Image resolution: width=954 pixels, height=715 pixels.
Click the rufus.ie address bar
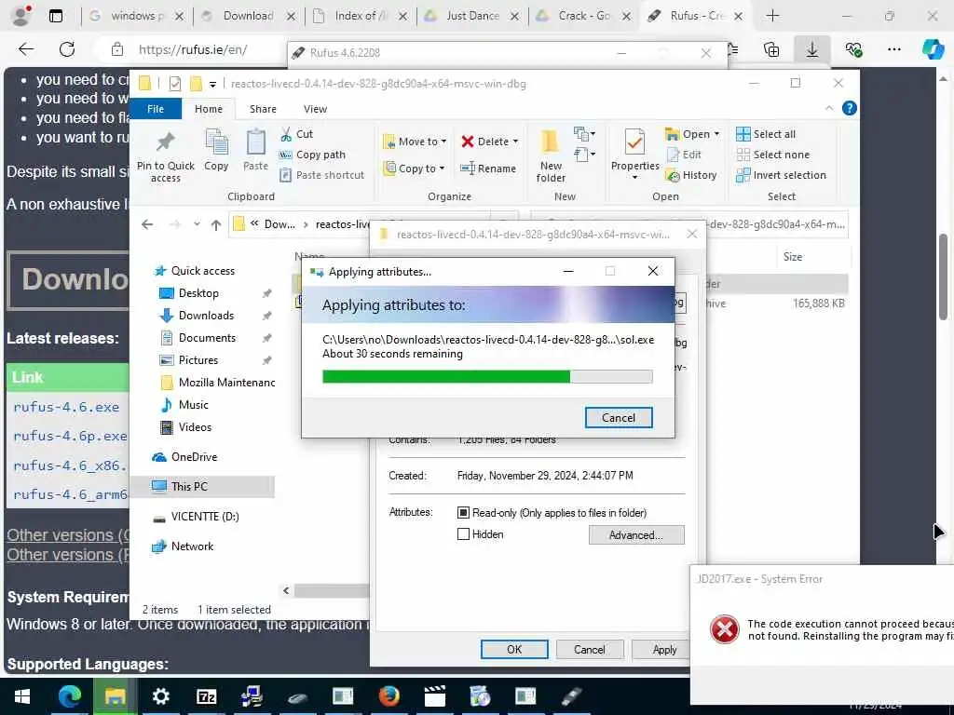192,50
